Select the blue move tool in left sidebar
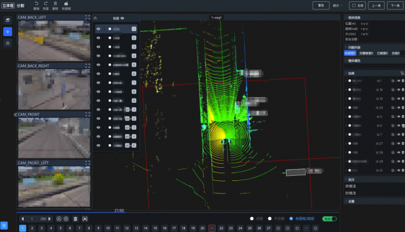The image size is (405, 232). [x=7, y=32]
